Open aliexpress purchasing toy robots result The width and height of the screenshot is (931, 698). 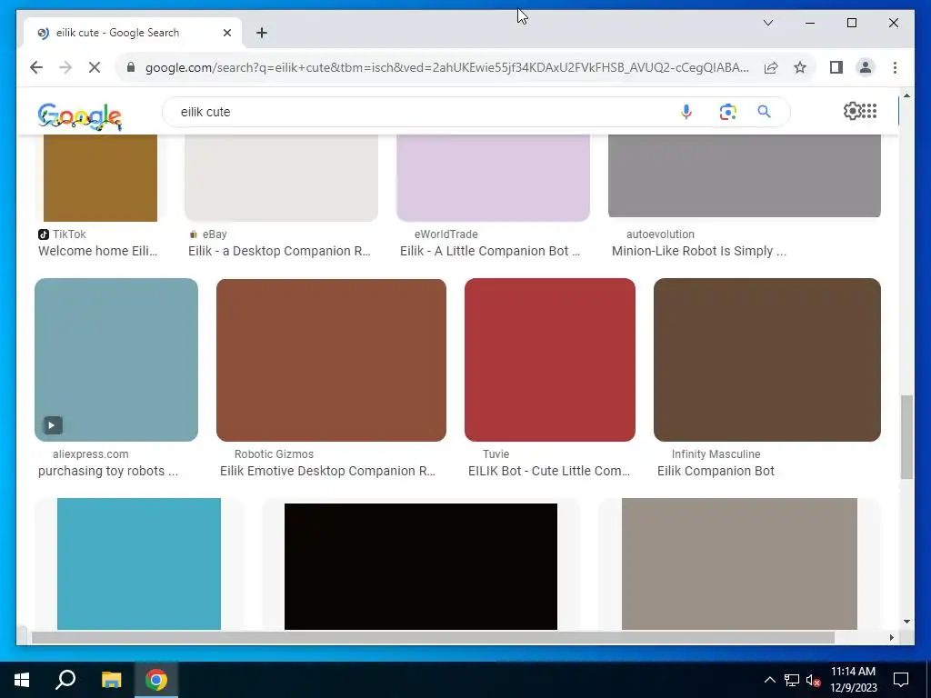point(108,471)
